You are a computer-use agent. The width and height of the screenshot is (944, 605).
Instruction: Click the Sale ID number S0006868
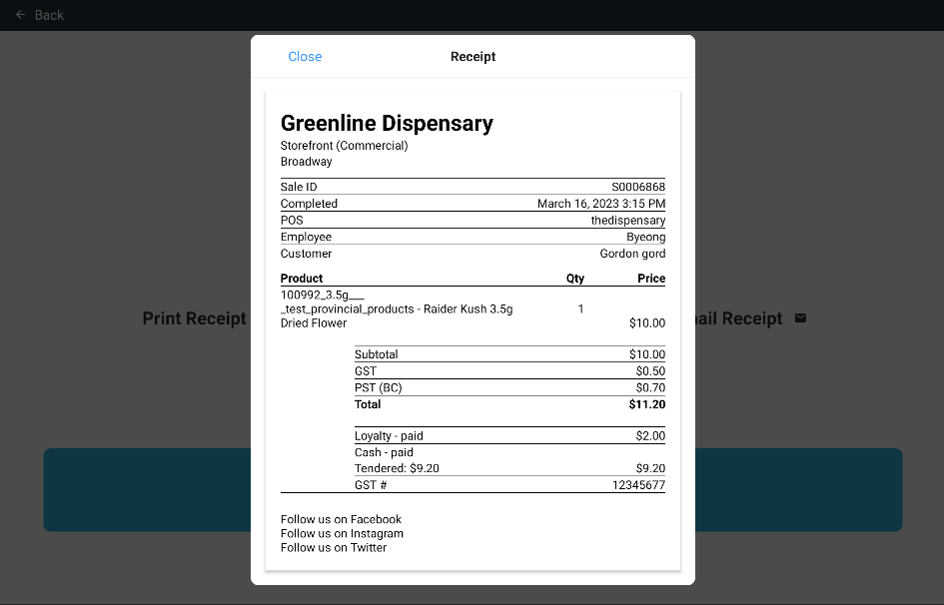coord(638,187)
